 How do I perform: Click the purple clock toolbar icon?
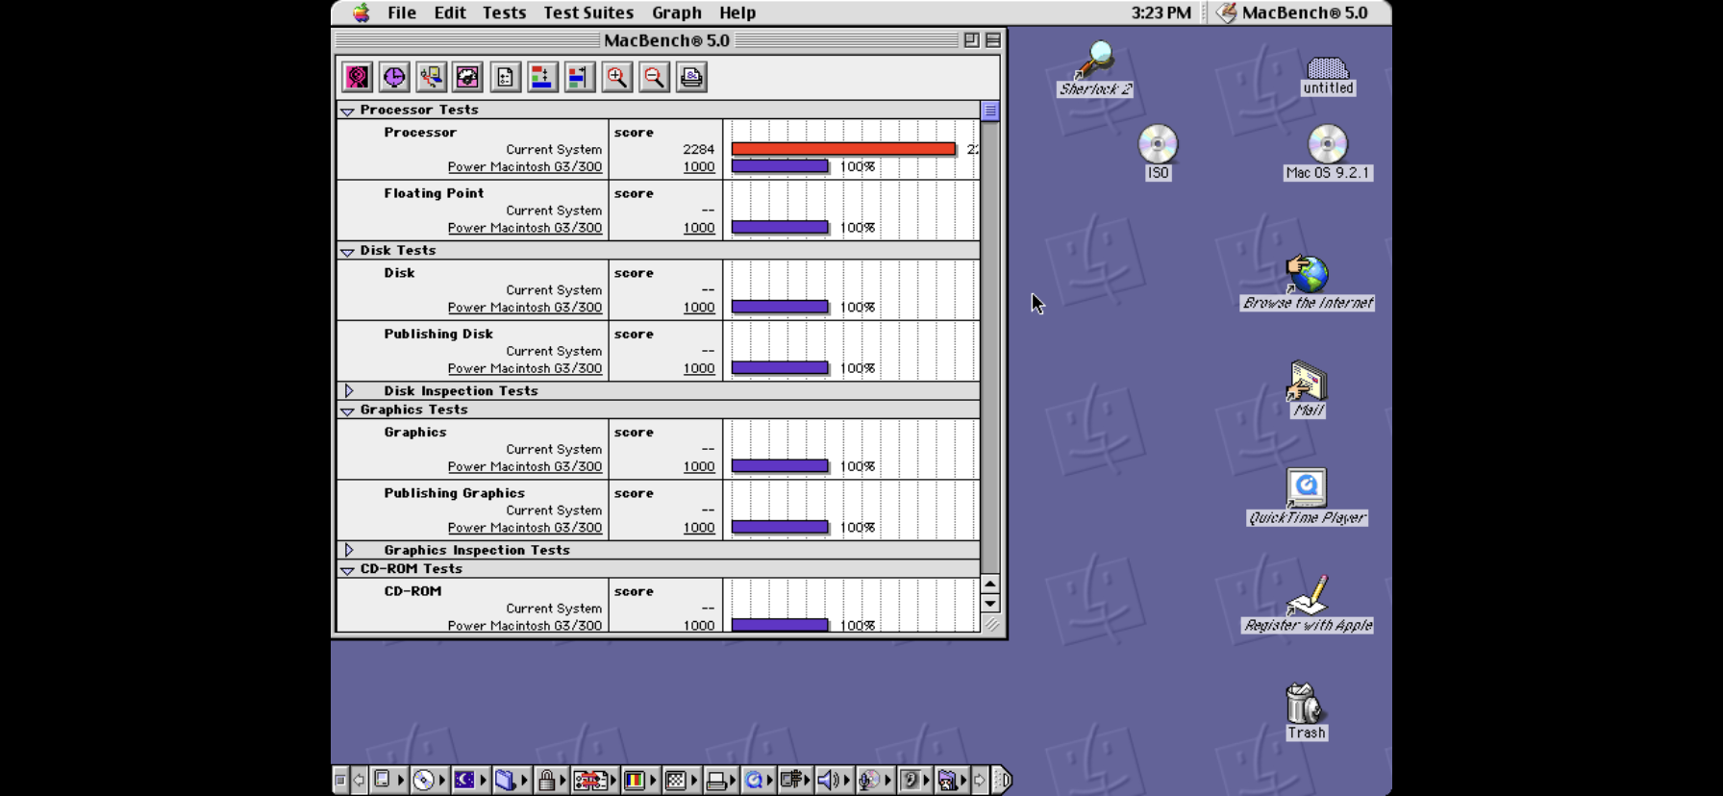point(394,77)
